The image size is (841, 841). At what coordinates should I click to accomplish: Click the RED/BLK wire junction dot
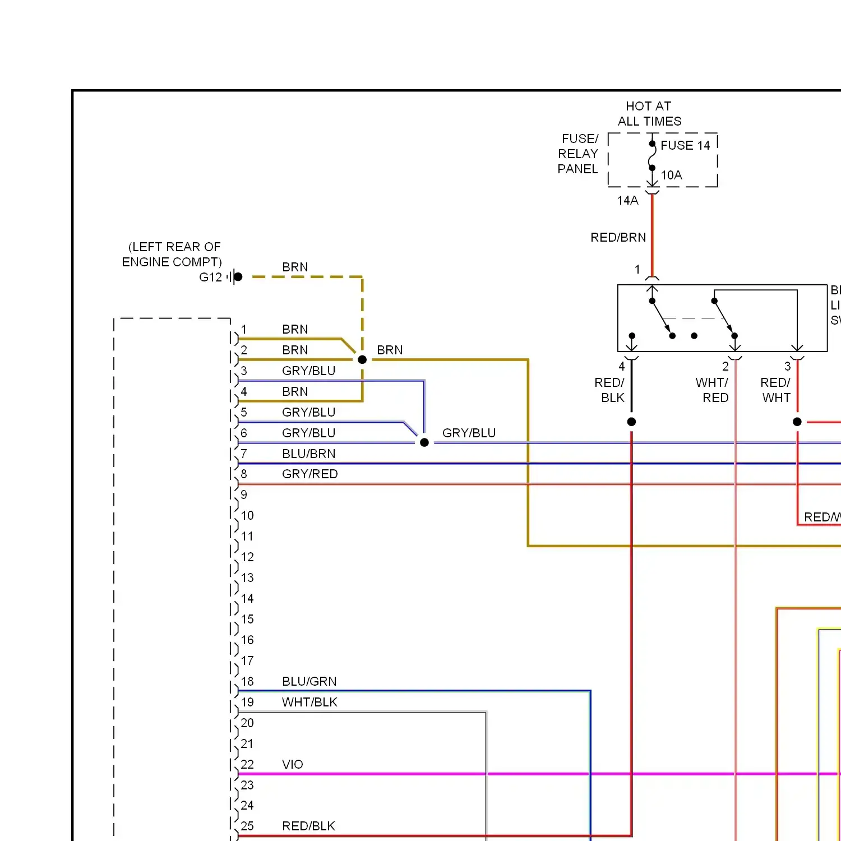[631, 422]
